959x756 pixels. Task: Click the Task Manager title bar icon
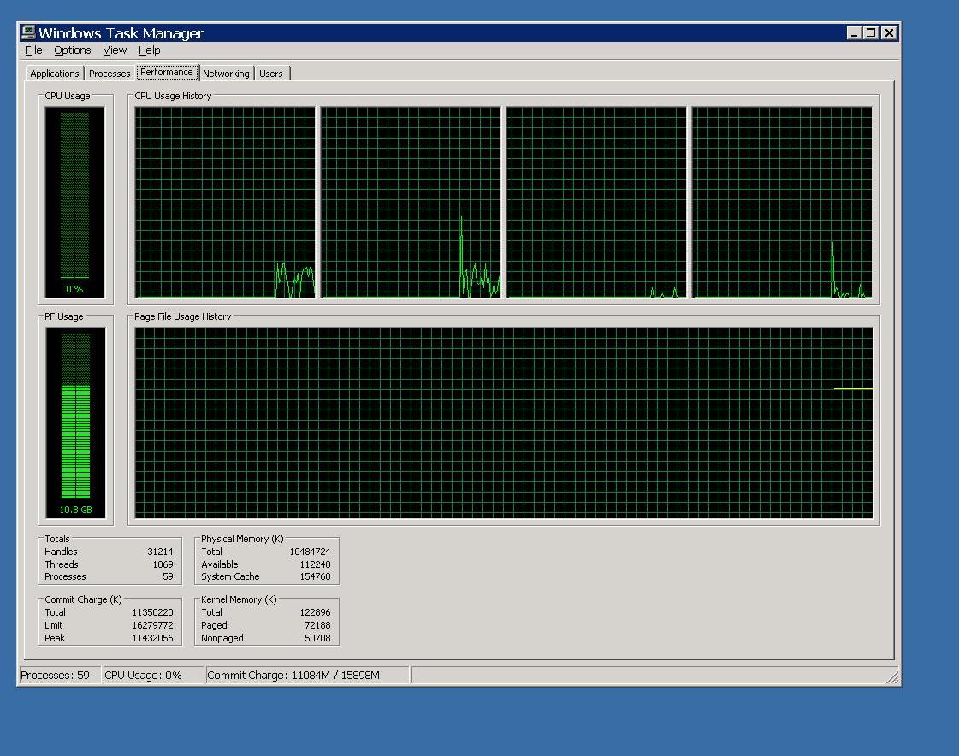pyautogui.click(x=28, y=33)
